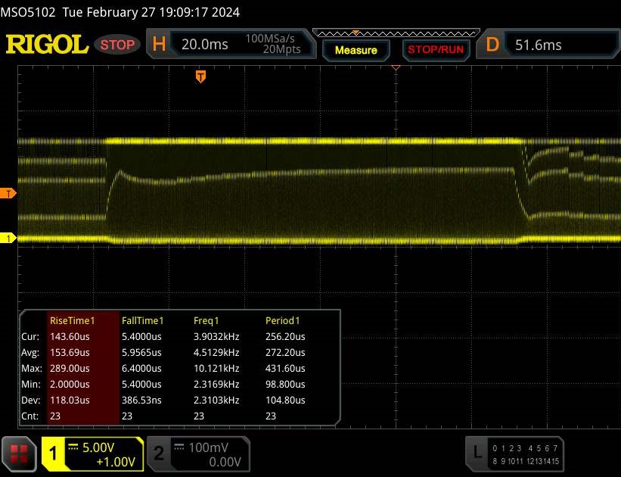Select the Freq1 measurement column
This screenshot has width=621, height=477.
pos(209,320)
